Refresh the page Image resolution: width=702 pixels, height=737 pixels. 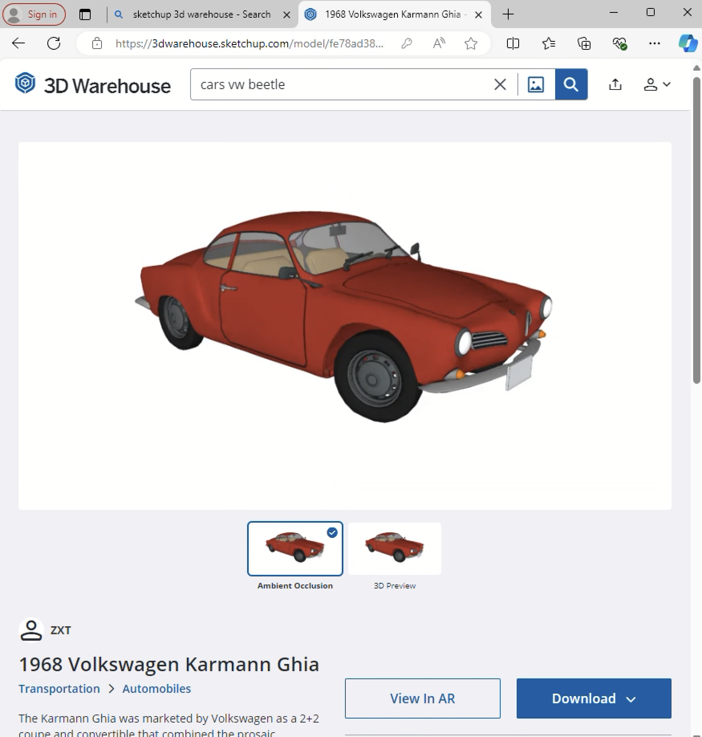54,43
